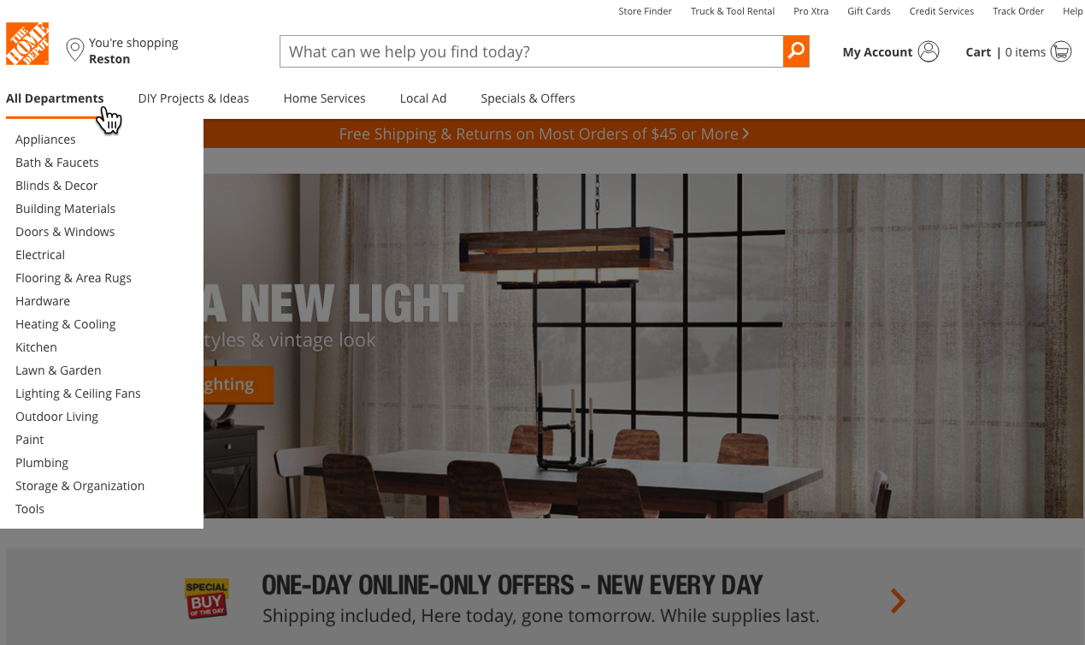
Task: Click the orange arrow on one-day offers banner
Action: (898, 601)
